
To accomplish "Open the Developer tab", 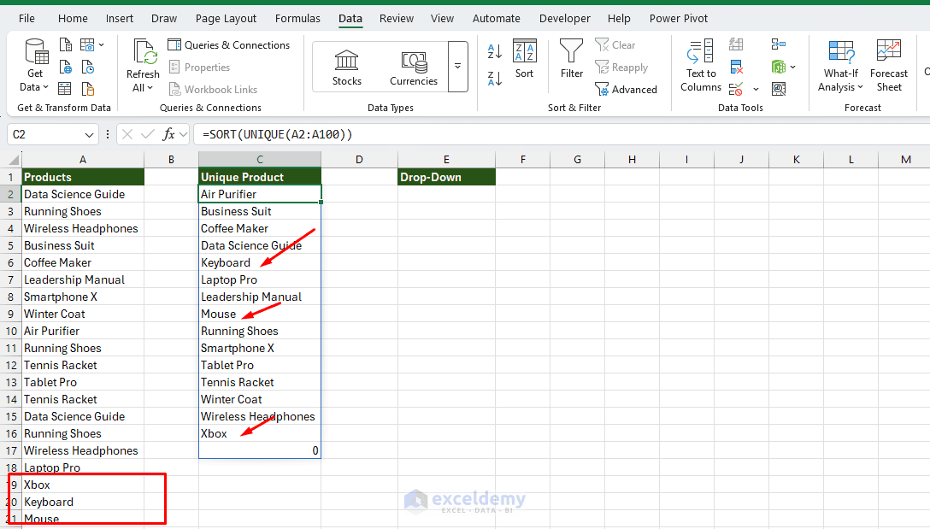I will (x=565, y=19).
